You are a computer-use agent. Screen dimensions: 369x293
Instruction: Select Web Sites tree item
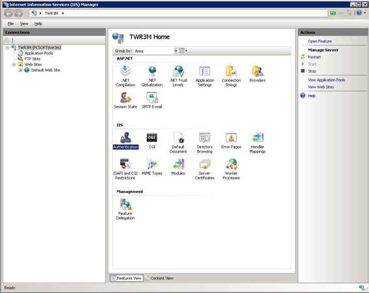pyautogui.click(x=33, y=64)
